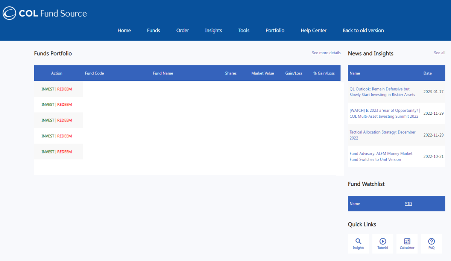451x261 pixels.
Task: Open the Insights quick link icon
Action: [x=358, y=244]
